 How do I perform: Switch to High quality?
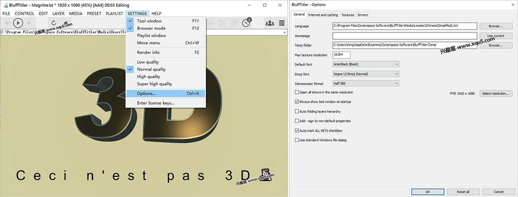(x=166, y=76)
